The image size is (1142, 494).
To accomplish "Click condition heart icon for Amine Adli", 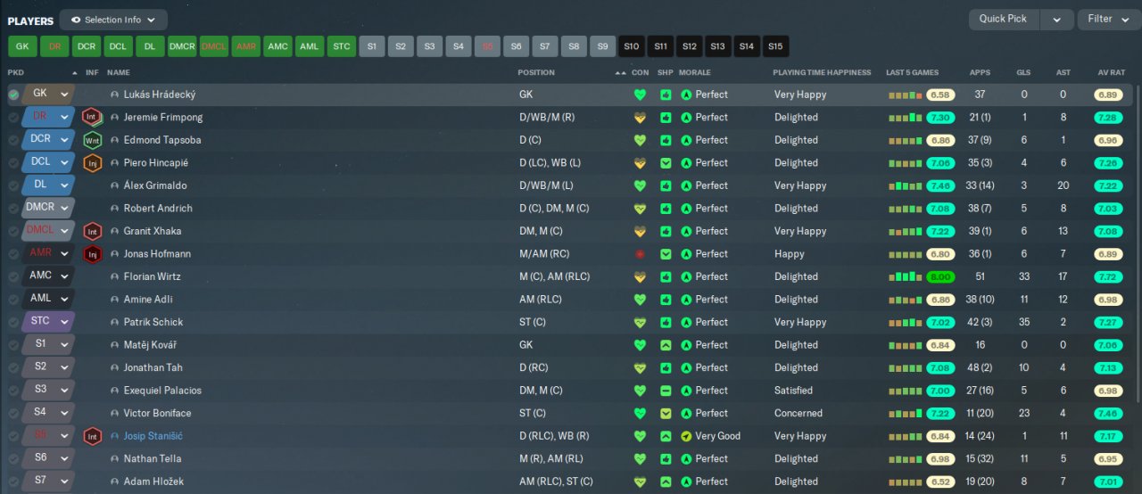I will tap(640, 300).
